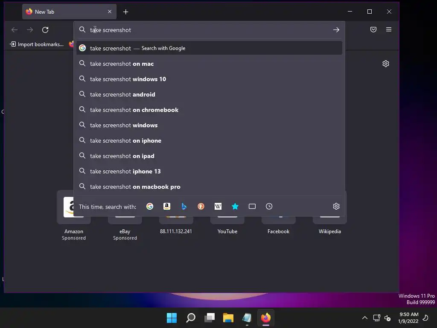Open a new tab with plus button
Viewport: 437px width, 328px height.
point(126,12)
